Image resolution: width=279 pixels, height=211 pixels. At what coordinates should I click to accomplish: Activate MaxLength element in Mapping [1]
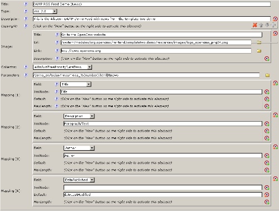pyautogui.click(x=267, y=106)
